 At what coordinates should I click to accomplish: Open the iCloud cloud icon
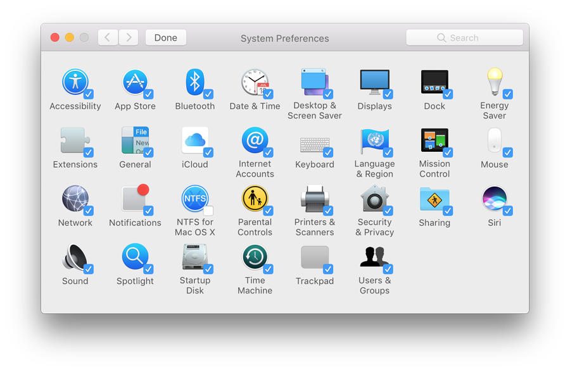(x=195, y=140)
